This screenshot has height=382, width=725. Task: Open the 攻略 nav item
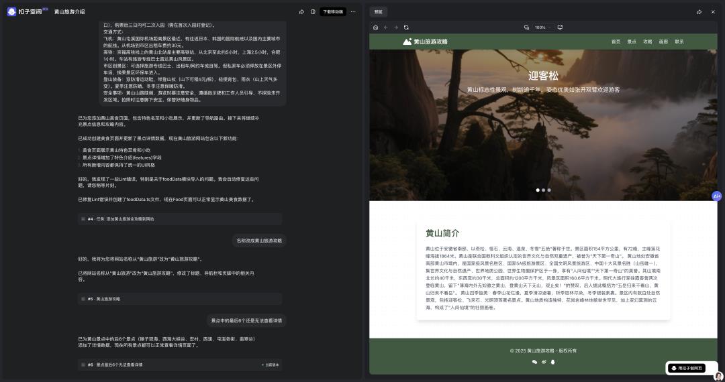coord(647,42)
